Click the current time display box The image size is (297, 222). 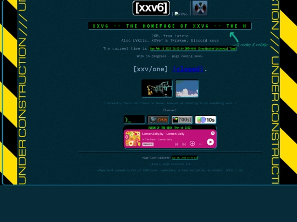click(193, 49)
